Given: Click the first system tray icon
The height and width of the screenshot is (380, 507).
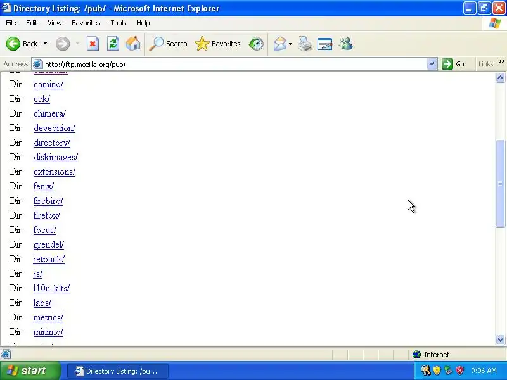Looking at the screenshot, I should click(x=425, y=370).
